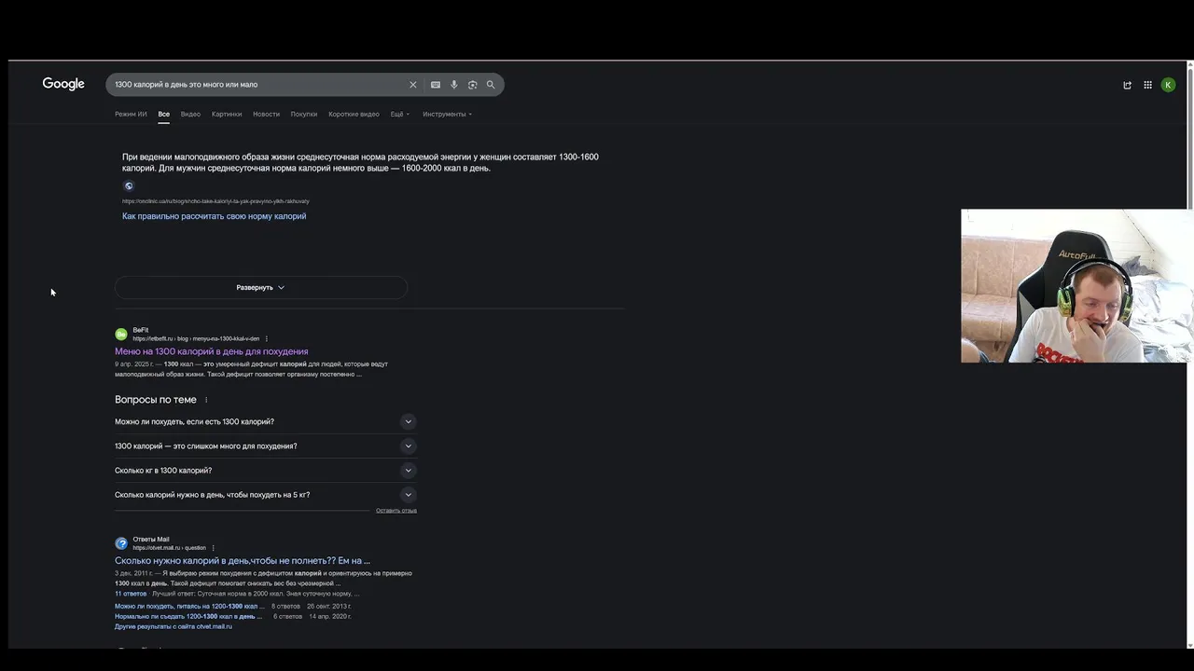Image resolution: width=1194 pixels, height=671 pixels.
Task: Open "Меню на 1300 калорий в день" result
Action: tap(211, 351)
